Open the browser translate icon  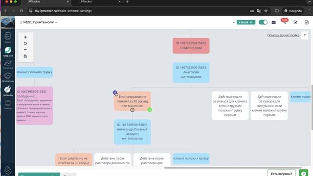259,11
